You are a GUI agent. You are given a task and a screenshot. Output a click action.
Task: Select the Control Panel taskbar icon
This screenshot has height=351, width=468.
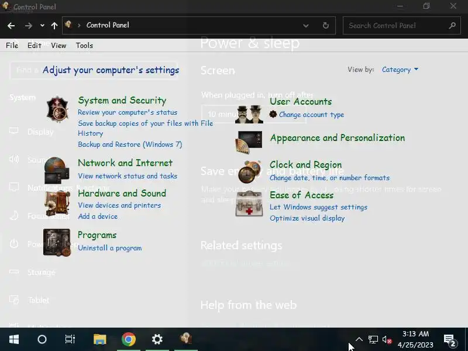pyautogui.click(x=185, y=339)
